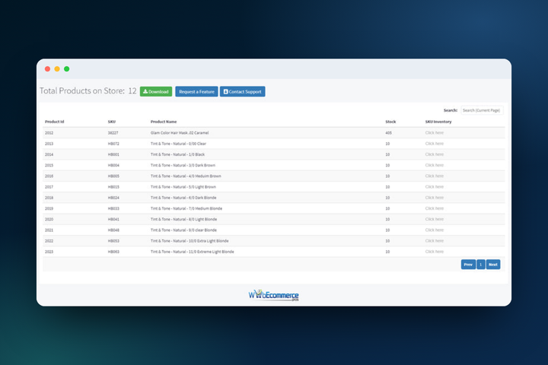Select Tint & Tone 4/0 Meduim Brown name

tap(186, 176)
